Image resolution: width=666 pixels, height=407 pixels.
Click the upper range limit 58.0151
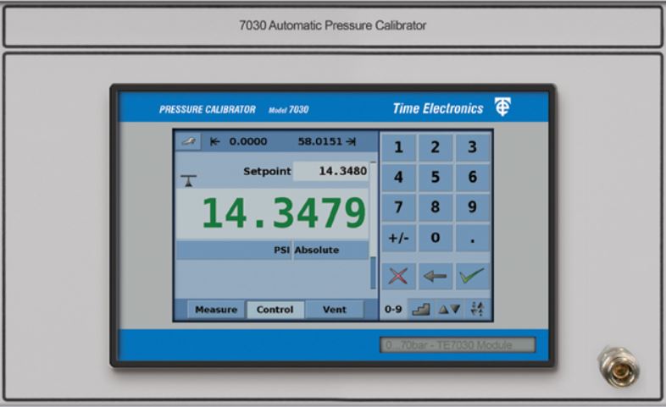[319, 141]
